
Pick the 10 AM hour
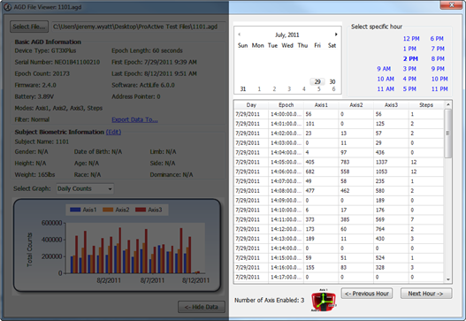coord(386,79)
